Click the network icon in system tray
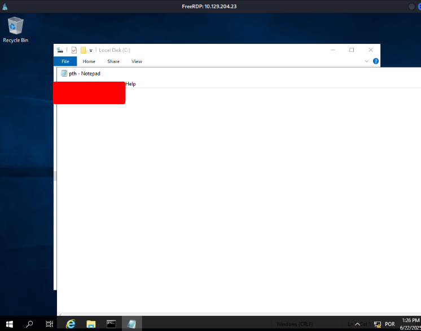 pos(377,324)
